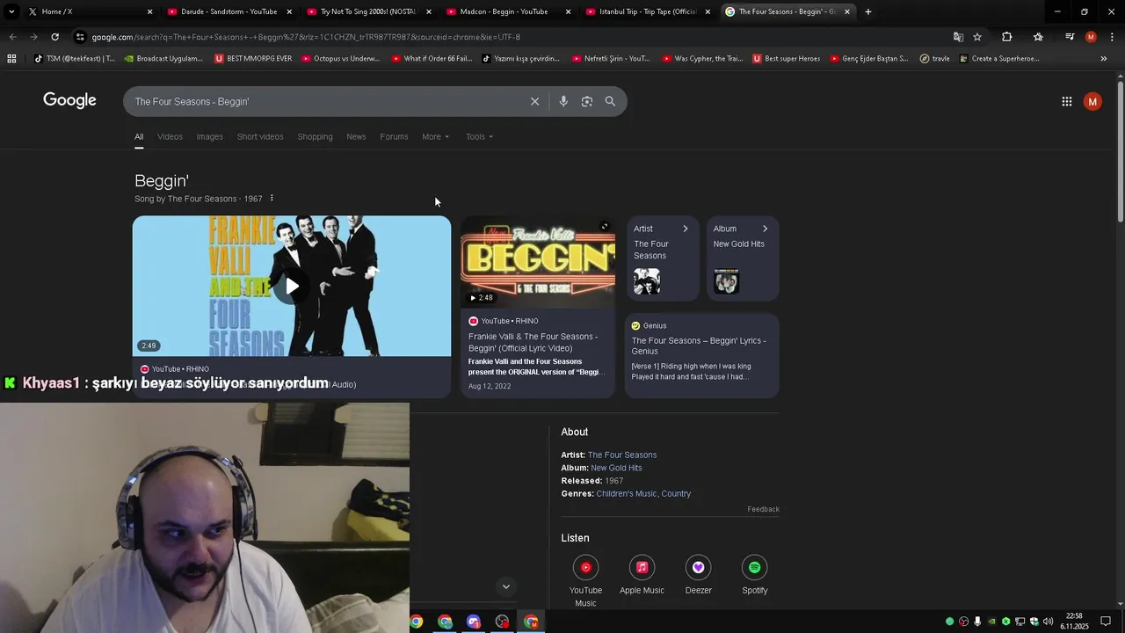Click the browser address bar URL
The width and height of the screenshot is (1125, 633).
click(306, 37)
